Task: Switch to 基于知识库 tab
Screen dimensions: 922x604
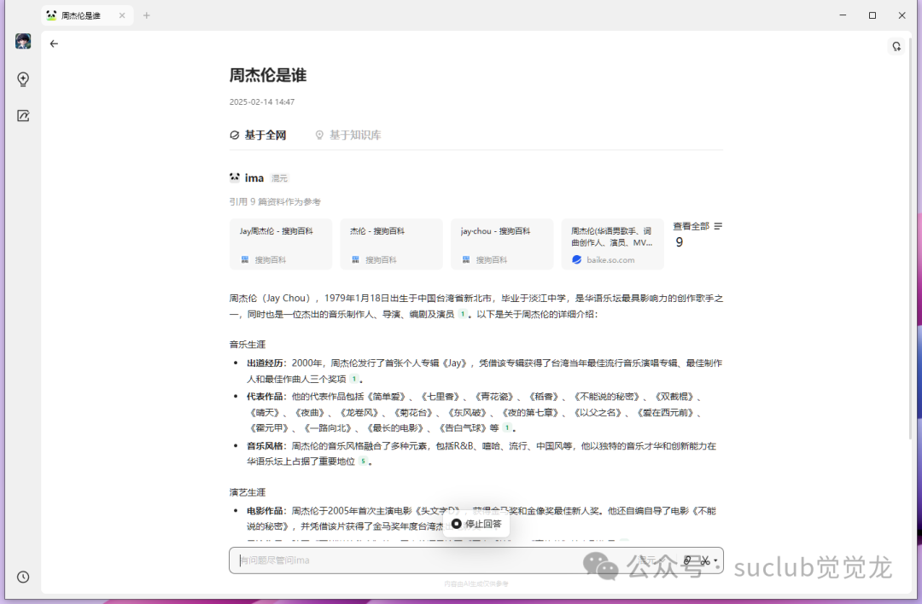Action: tap(348, 135)
